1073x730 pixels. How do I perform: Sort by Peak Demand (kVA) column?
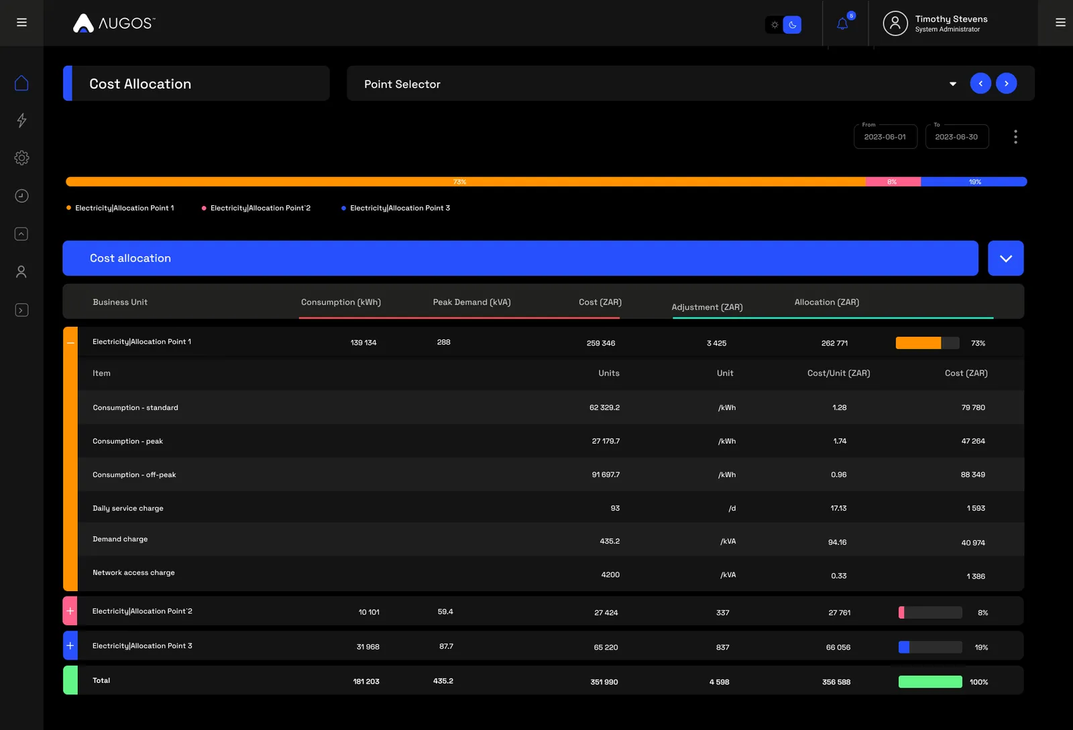471,302
